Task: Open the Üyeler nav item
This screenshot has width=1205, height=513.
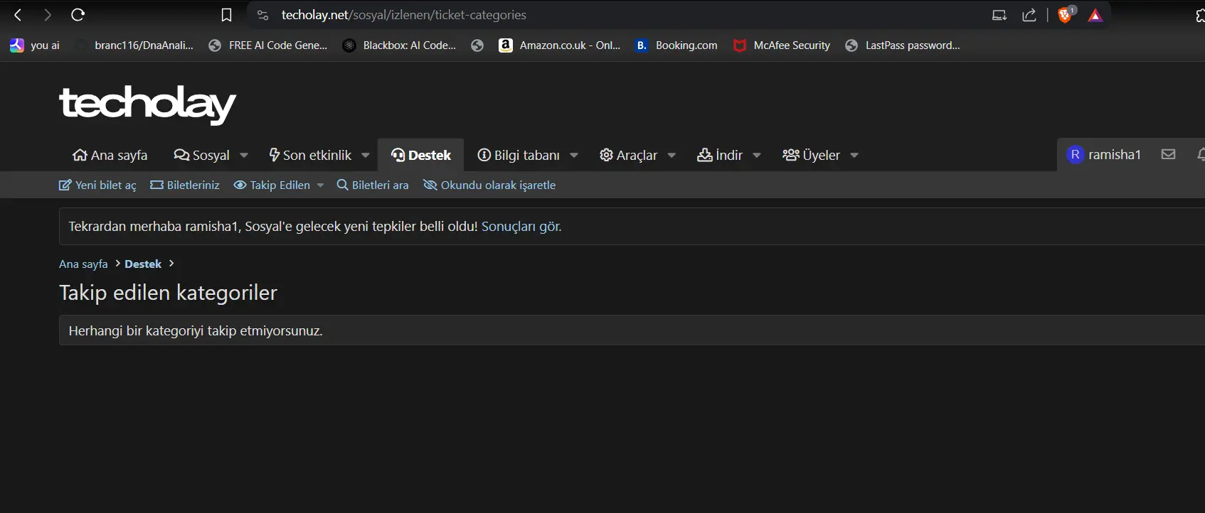Action: pos(812,155)
